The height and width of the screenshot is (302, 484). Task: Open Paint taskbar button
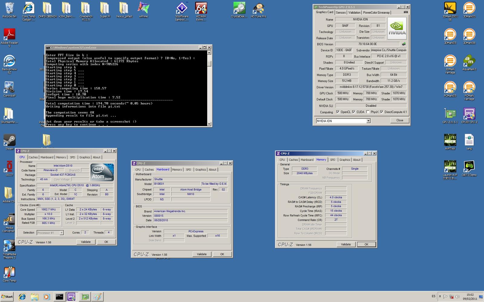click(x=97, y=297)
